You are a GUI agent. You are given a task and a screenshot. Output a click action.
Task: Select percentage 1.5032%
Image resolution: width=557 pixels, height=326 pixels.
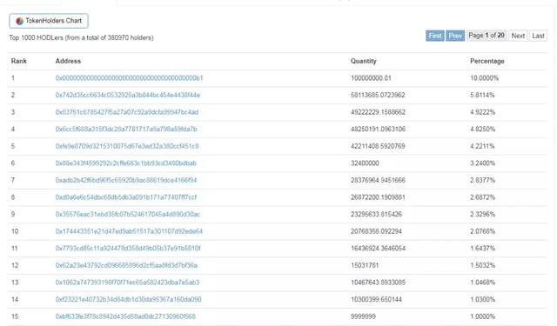coord(482,265)
